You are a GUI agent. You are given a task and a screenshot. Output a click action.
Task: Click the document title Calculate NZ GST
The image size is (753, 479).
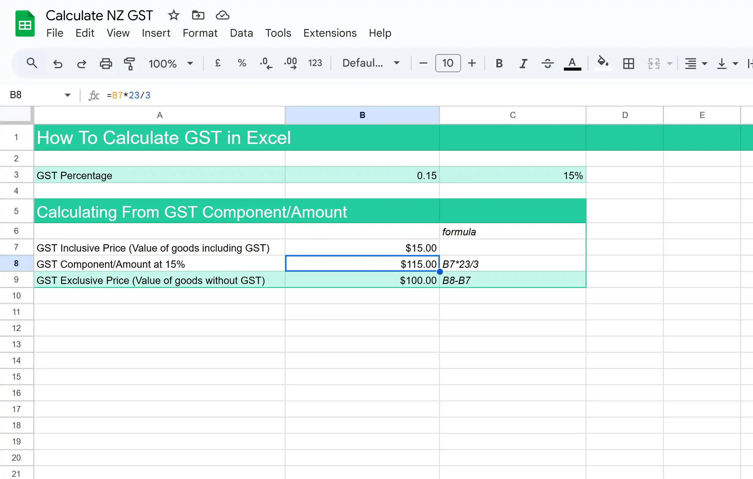(99, 15)
